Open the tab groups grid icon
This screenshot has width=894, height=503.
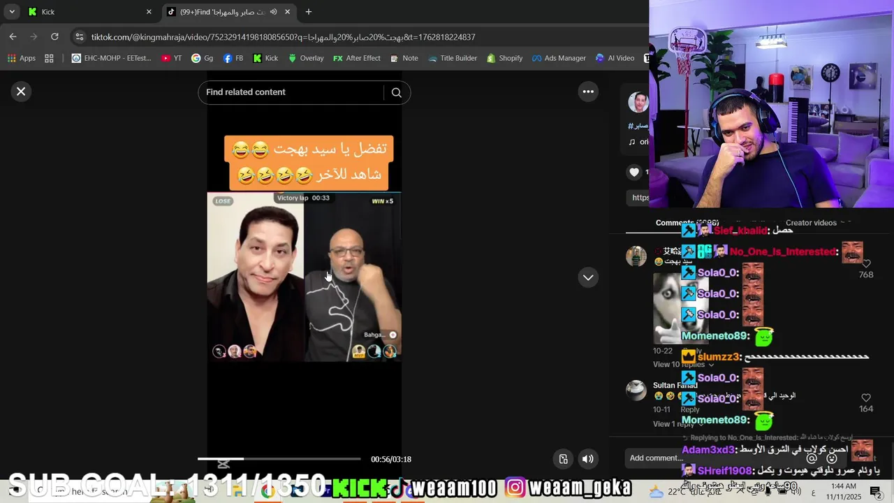[49, 58]
